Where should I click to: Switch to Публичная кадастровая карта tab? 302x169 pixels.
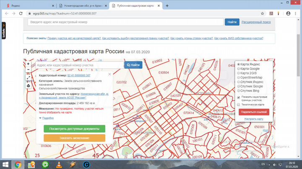tap(135, 6)
